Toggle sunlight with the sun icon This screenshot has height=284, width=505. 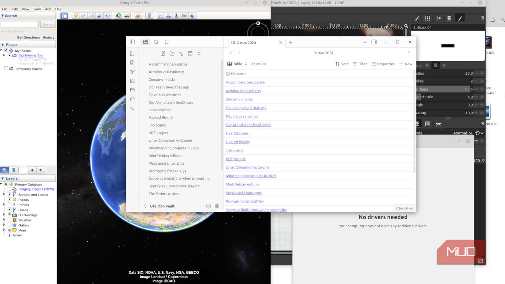point(126,15)
